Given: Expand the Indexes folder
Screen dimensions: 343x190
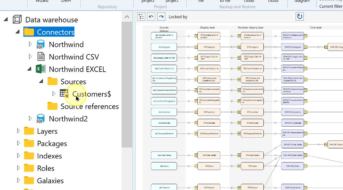Looking at the screenshot, I should (18, 156).
